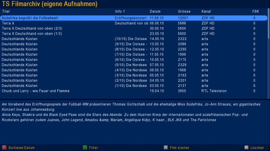The height and width of the screenshot is (151, 270).
Task: Select Deutschlands Küsten from 05.05.10
Action: click(134, 75)
